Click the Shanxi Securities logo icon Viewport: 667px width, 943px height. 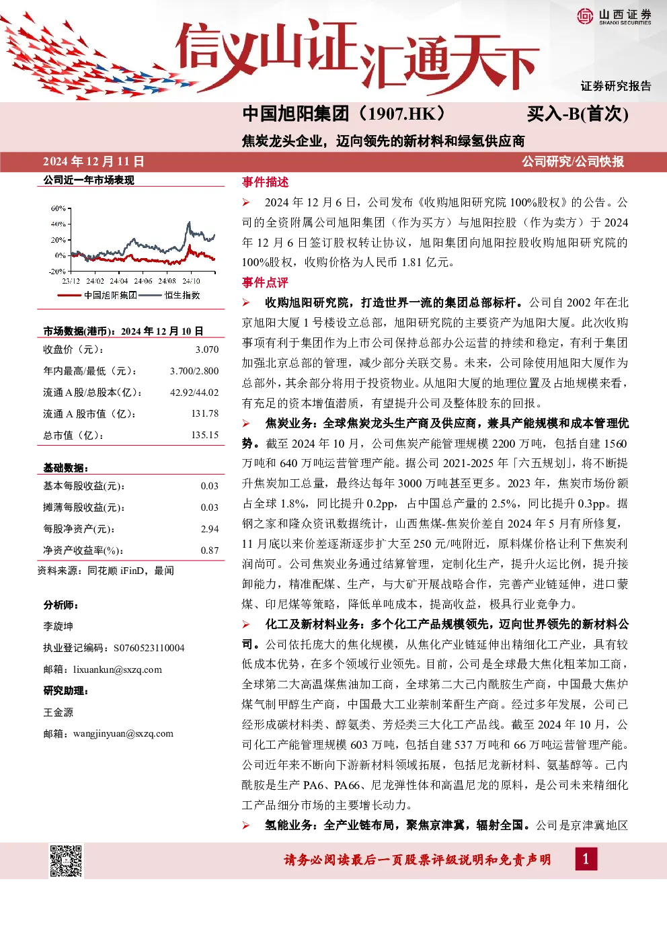tap(586, 15)
